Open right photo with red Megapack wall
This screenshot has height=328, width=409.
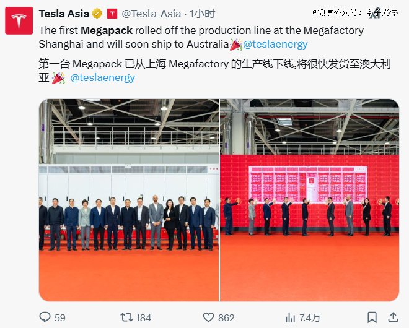pos(309,200)
